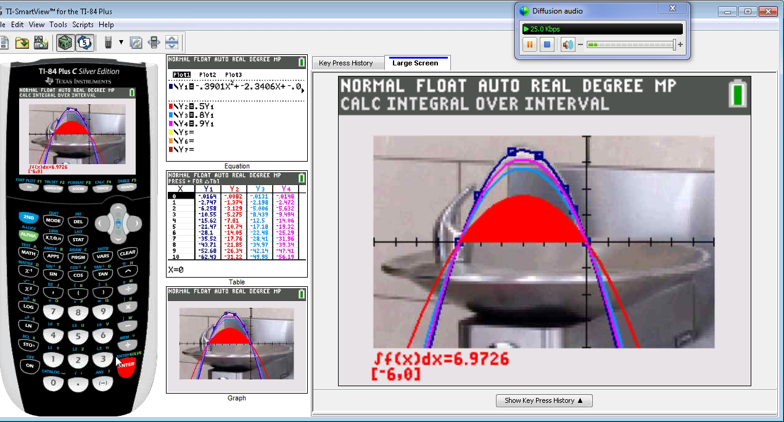Click the SIN calculator key
Viewport: 784px width, 422px height.
[x=54, y=274]
